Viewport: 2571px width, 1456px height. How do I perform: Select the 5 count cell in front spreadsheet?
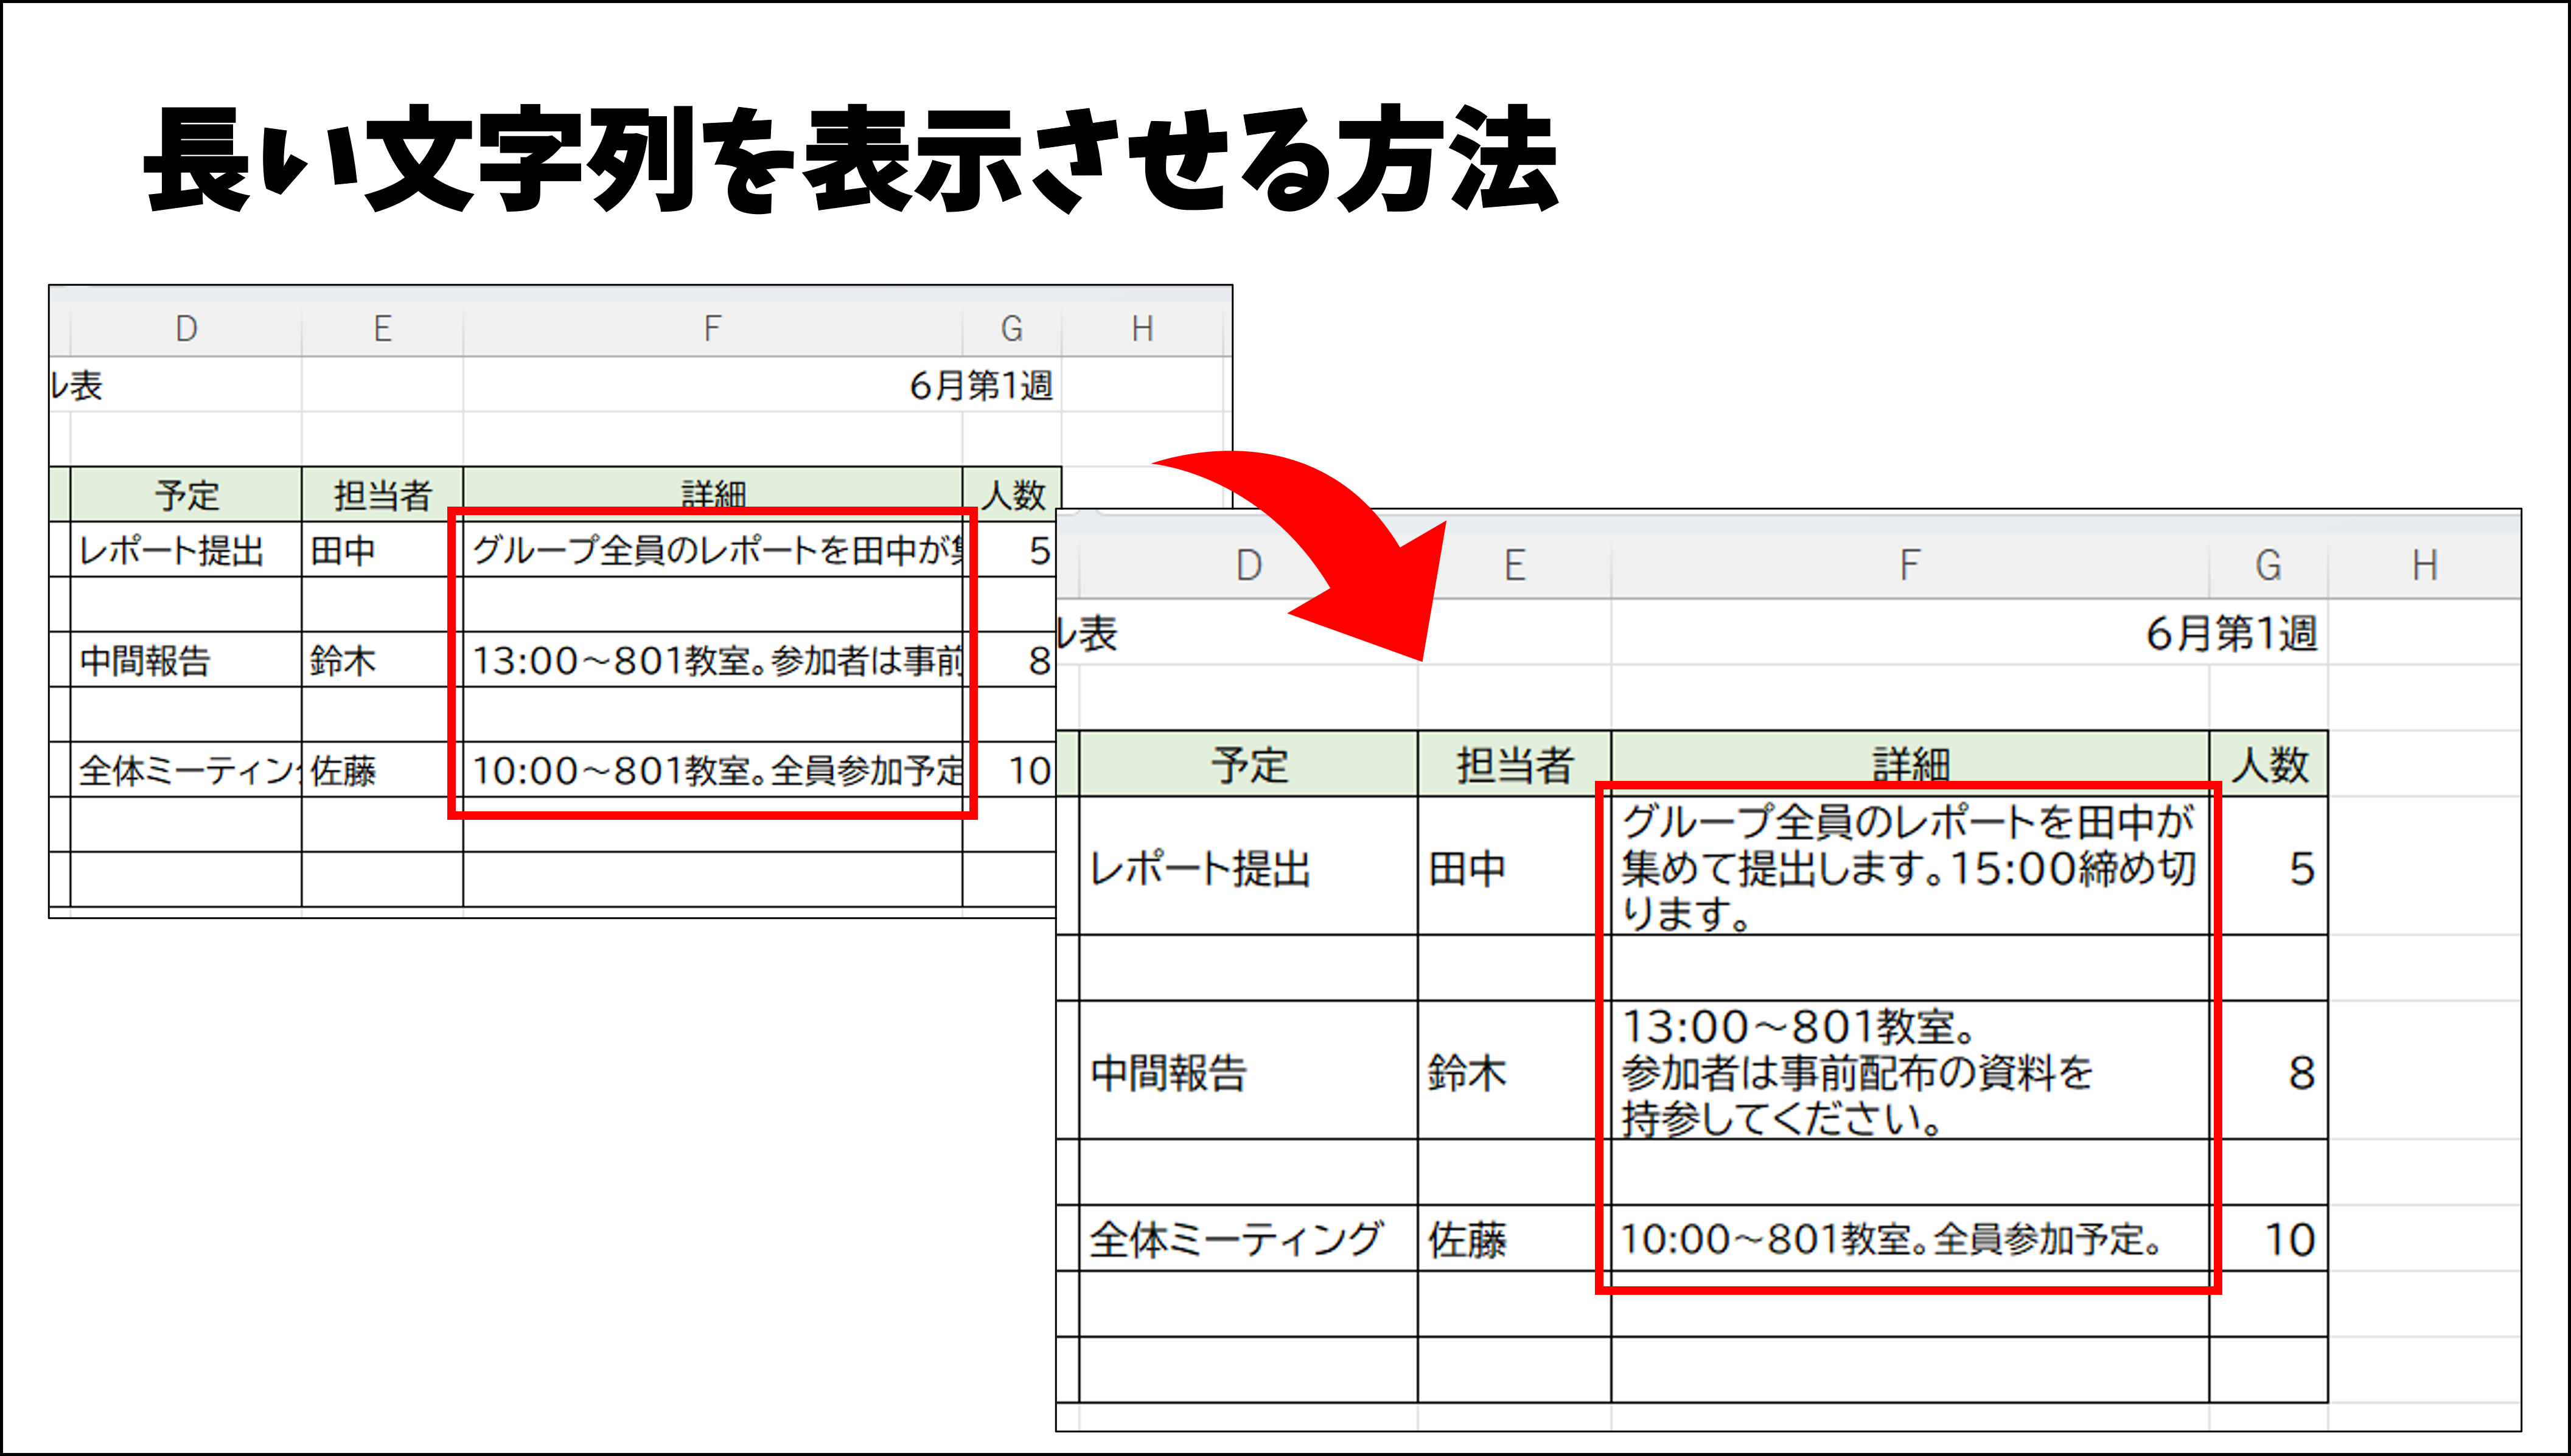point(2268,866)
